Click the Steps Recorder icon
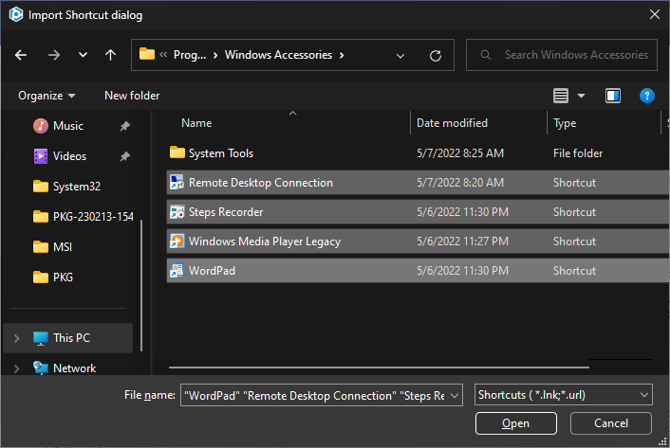 coord(177,211)
